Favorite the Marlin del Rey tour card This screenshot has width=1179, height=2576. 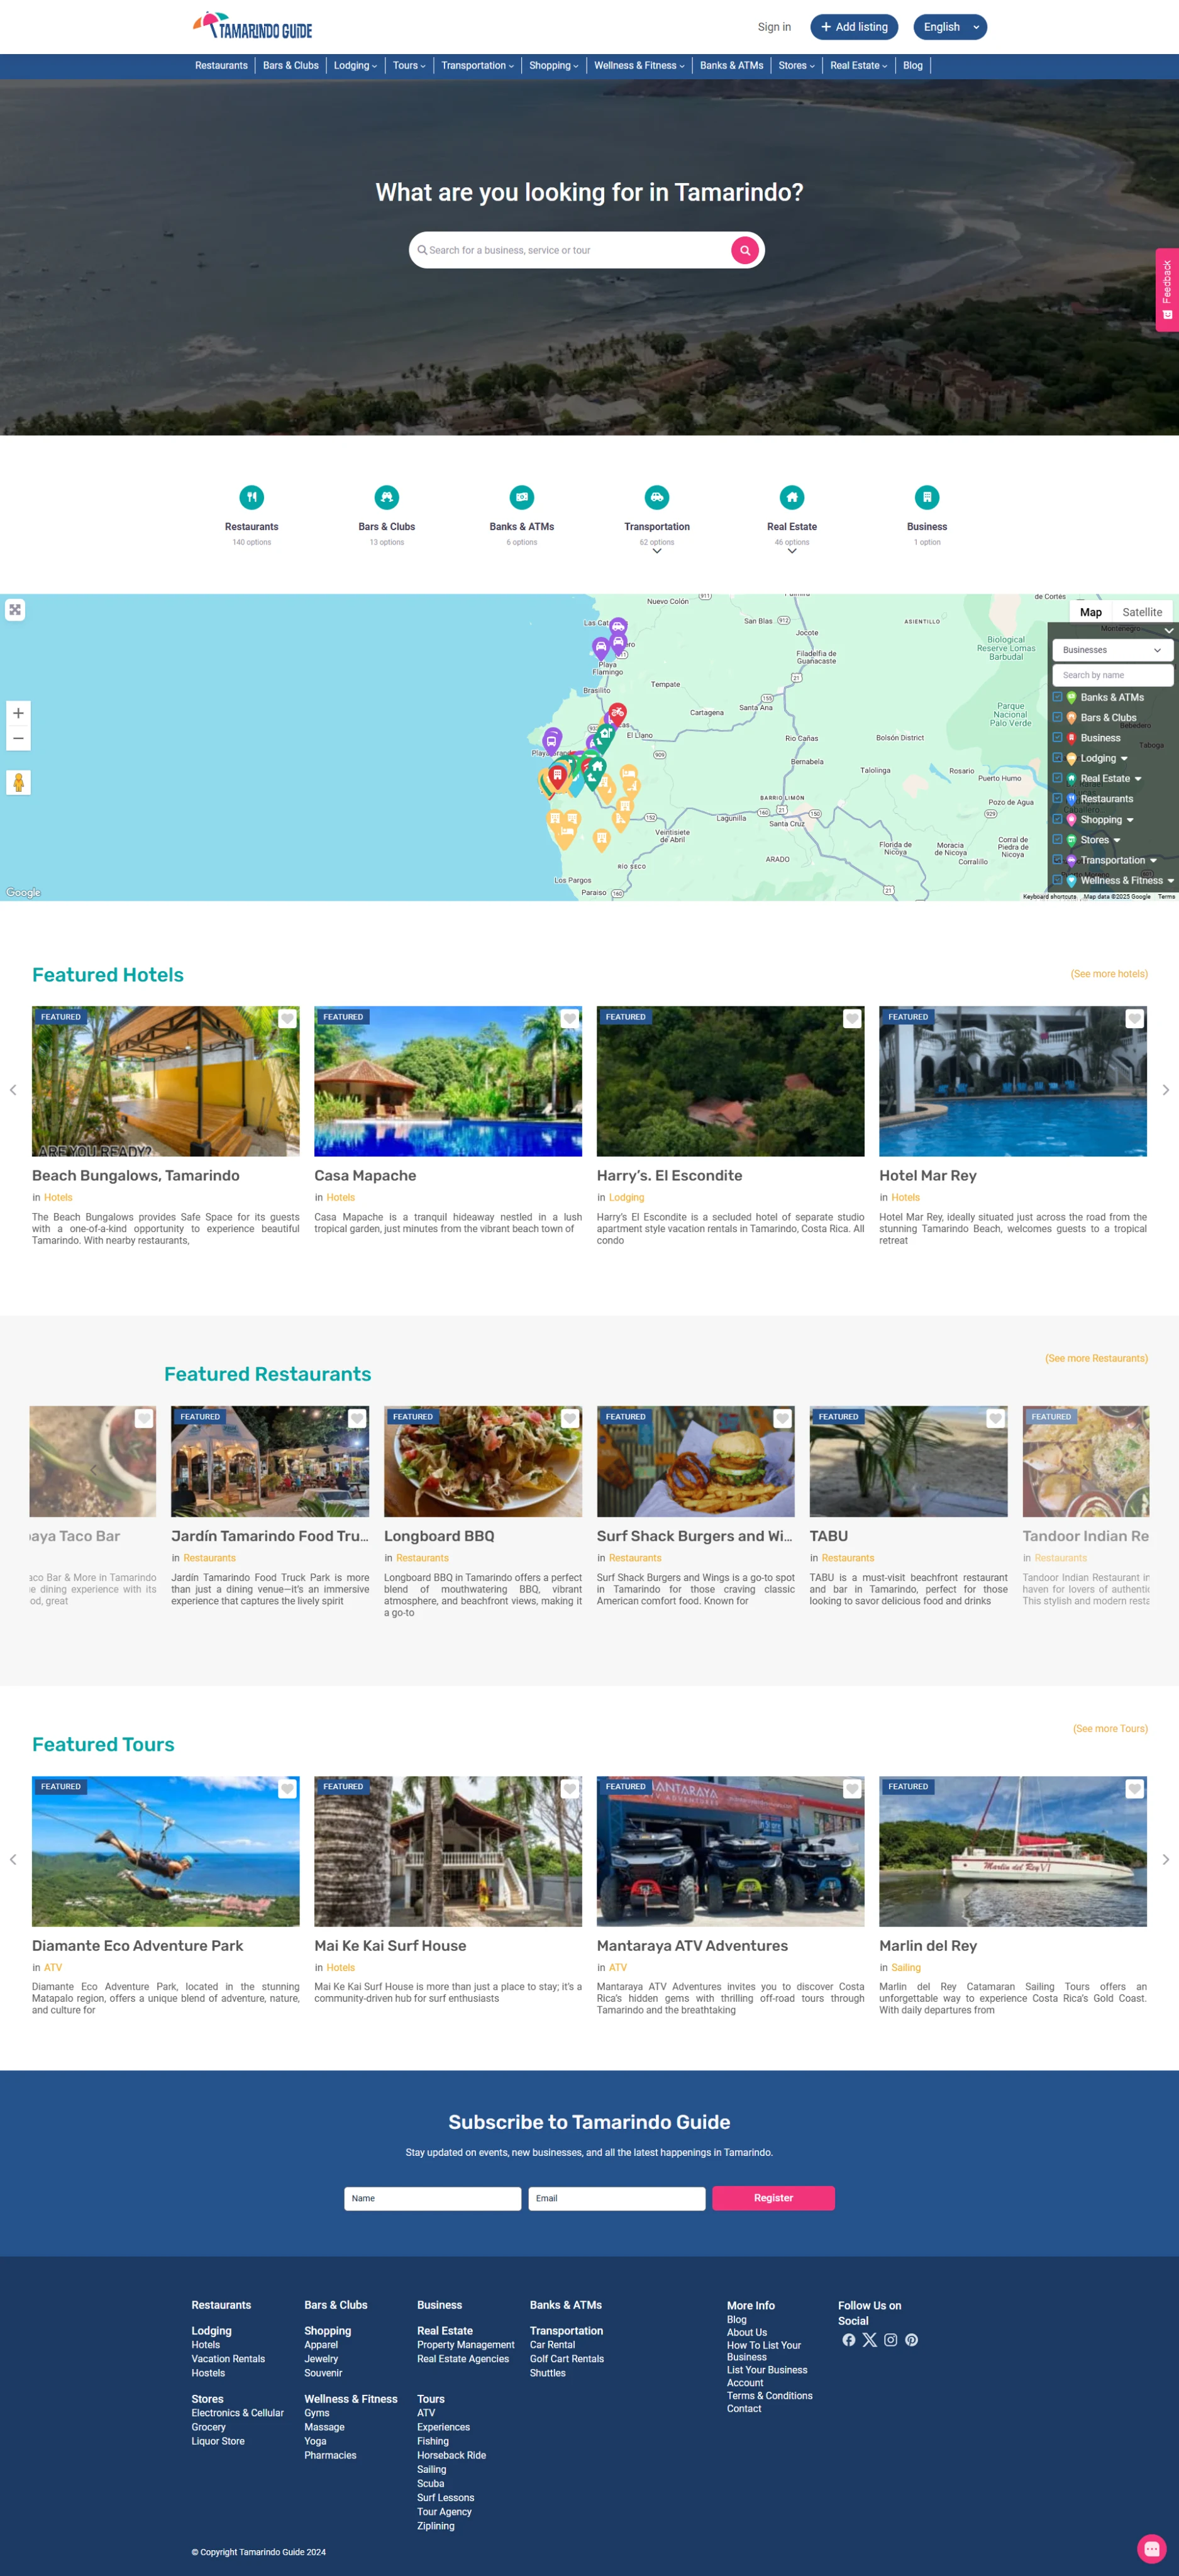[x=1135, y=1788]
